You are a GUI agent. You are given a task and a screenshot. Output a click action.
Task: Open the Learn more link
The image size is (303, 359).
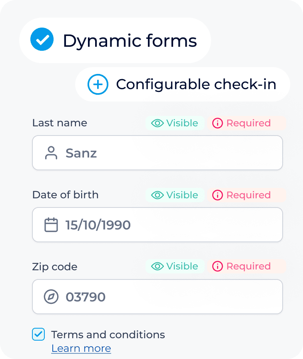pos(81,349)
